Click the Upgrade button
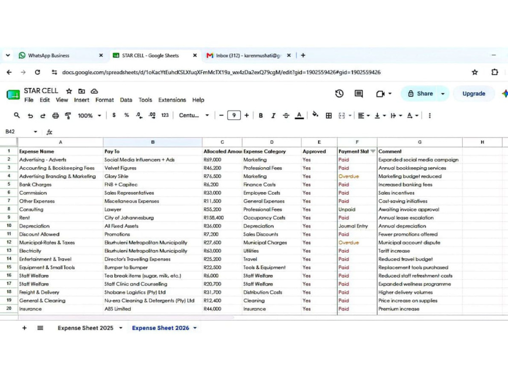The width and height of the screenshot is (508, 381). point(473,93)
